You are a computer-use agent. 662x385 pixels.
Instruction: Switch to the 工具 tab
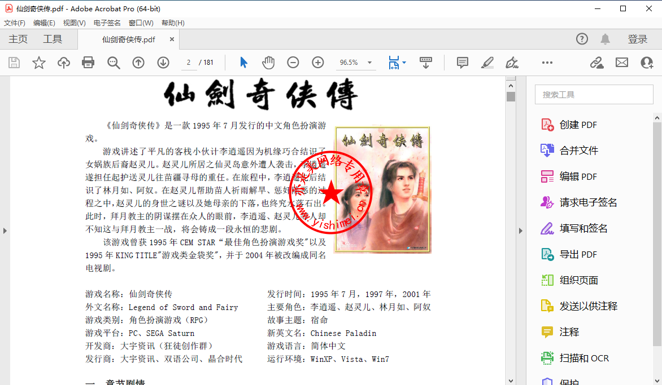coord(53,39)
